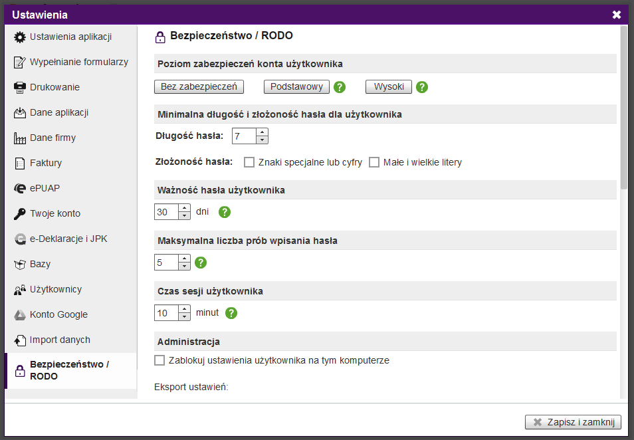
Task: Click the help icon beside password validity days
Action: click(225, 212)
